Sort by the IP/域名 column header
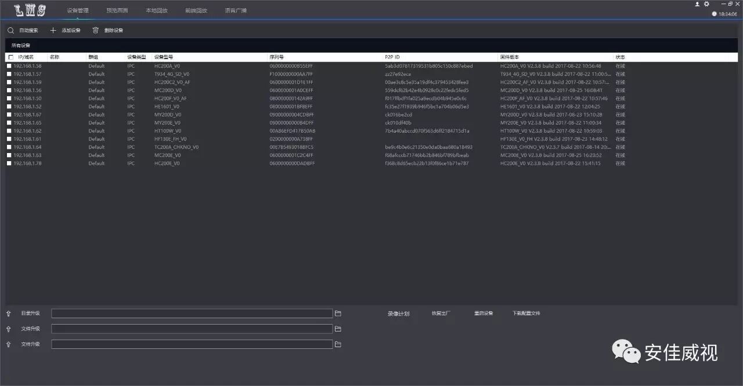This screenshot has width=743, height=386. click(x=26, y=57)
